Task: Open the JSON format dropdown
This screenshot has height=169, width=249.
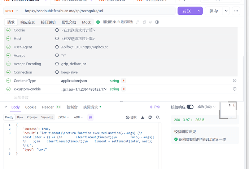Action: (x=64, y=117)
